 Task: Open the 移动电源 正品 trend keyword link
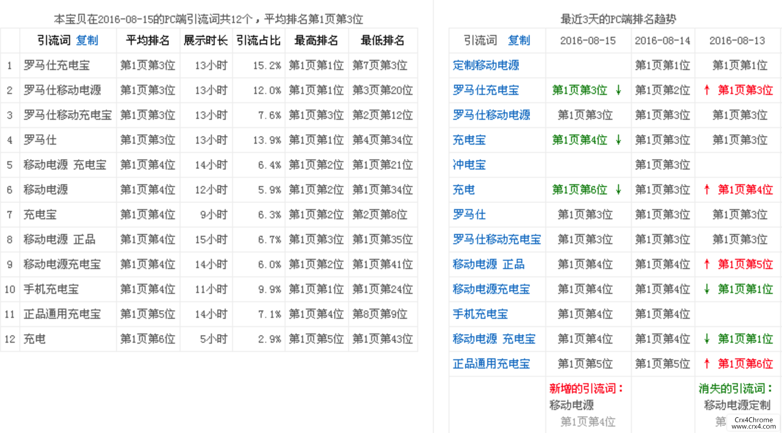[x=488, y=264]
